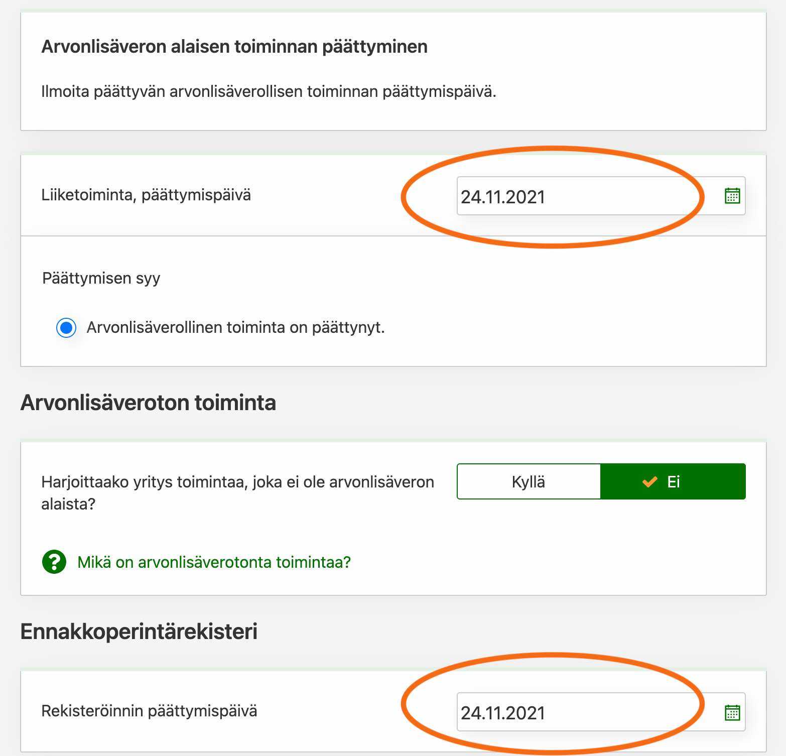The width and height of the screenshot is (786, 756).
Task: Click the orange checkmark on Ei
Action: [x=649, y=482]
